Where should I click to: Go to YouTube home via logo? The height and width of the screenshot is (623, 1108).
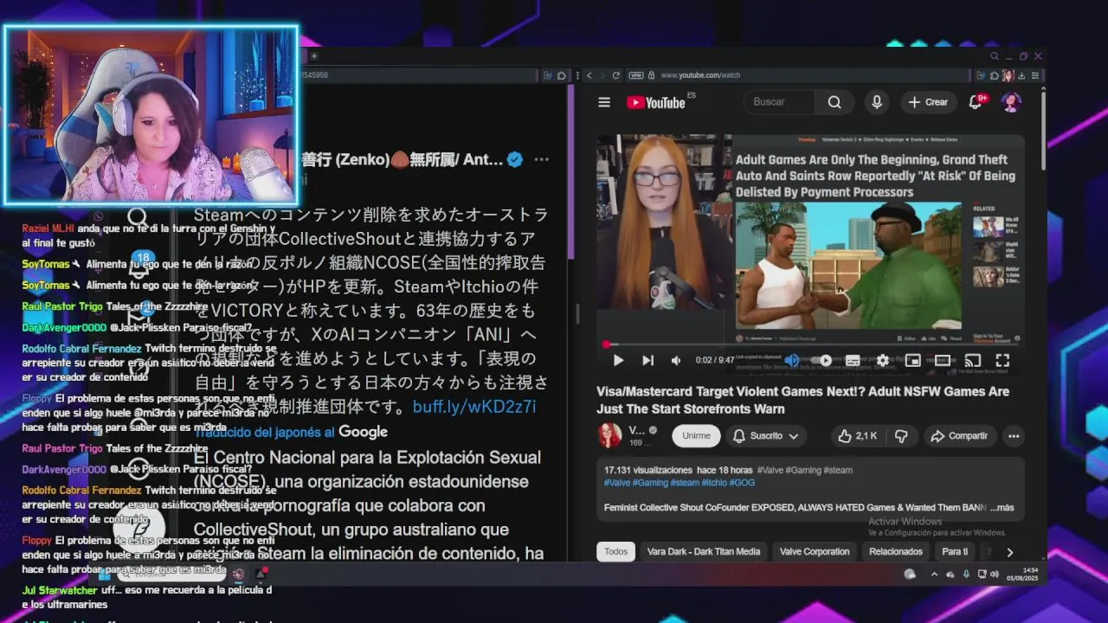[656, 102]
